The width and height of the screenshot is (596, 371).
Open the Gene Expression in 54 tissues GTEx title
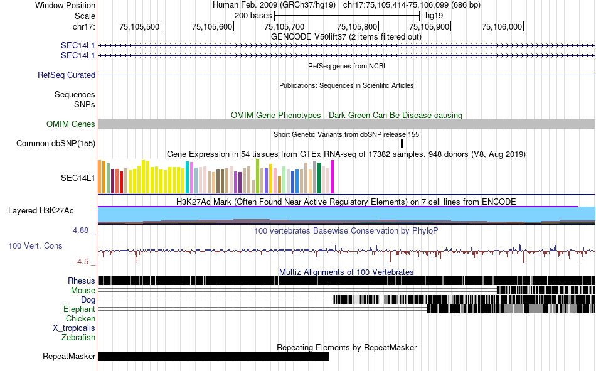coord(346,154)
